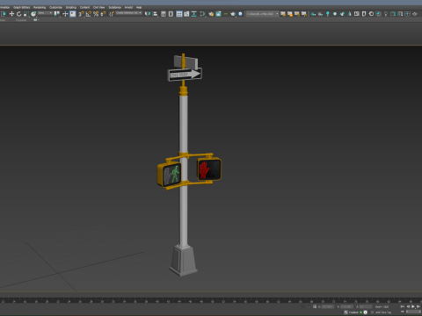
Task: Open Content menu
Action: pos(84,7)
